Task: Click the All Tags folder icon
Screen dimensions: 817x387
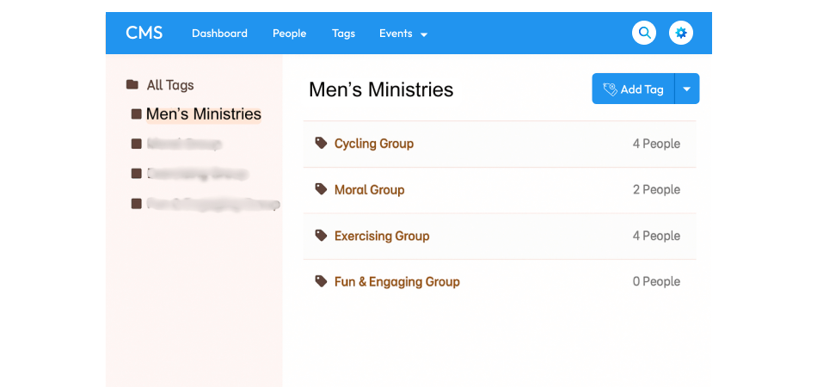Action: [132, 84]
